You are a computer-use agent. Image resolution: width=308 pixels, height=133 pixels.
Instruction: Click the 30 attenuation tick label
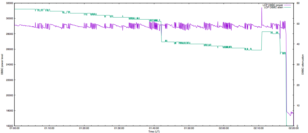pyautogui.click(x=297, y=65)
